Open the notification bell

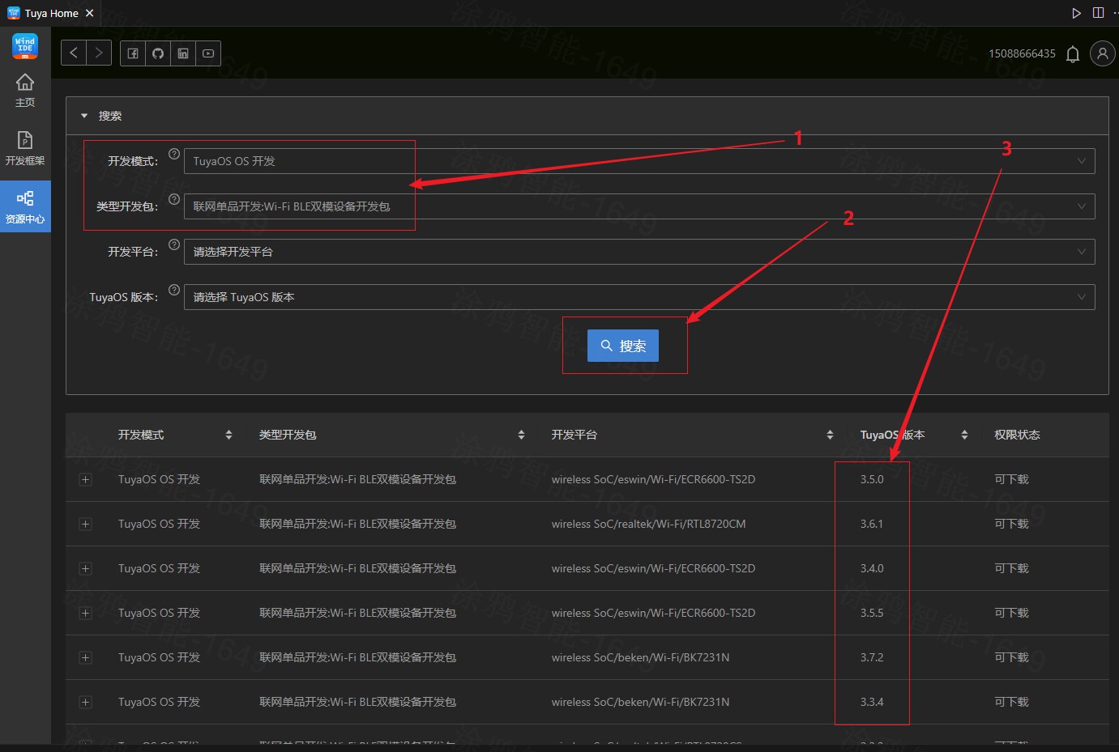pos(1073,54)
